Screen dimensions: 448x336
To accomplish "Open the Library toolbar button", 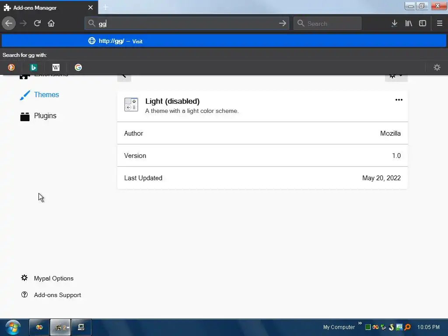I will point(409,24).
